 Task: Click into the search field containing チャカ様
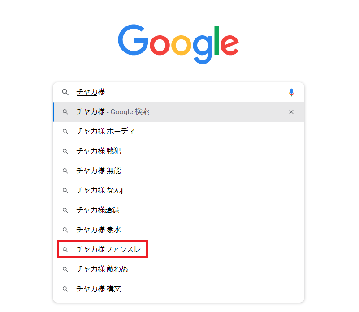pyautogui.click(x=178, y=92)
